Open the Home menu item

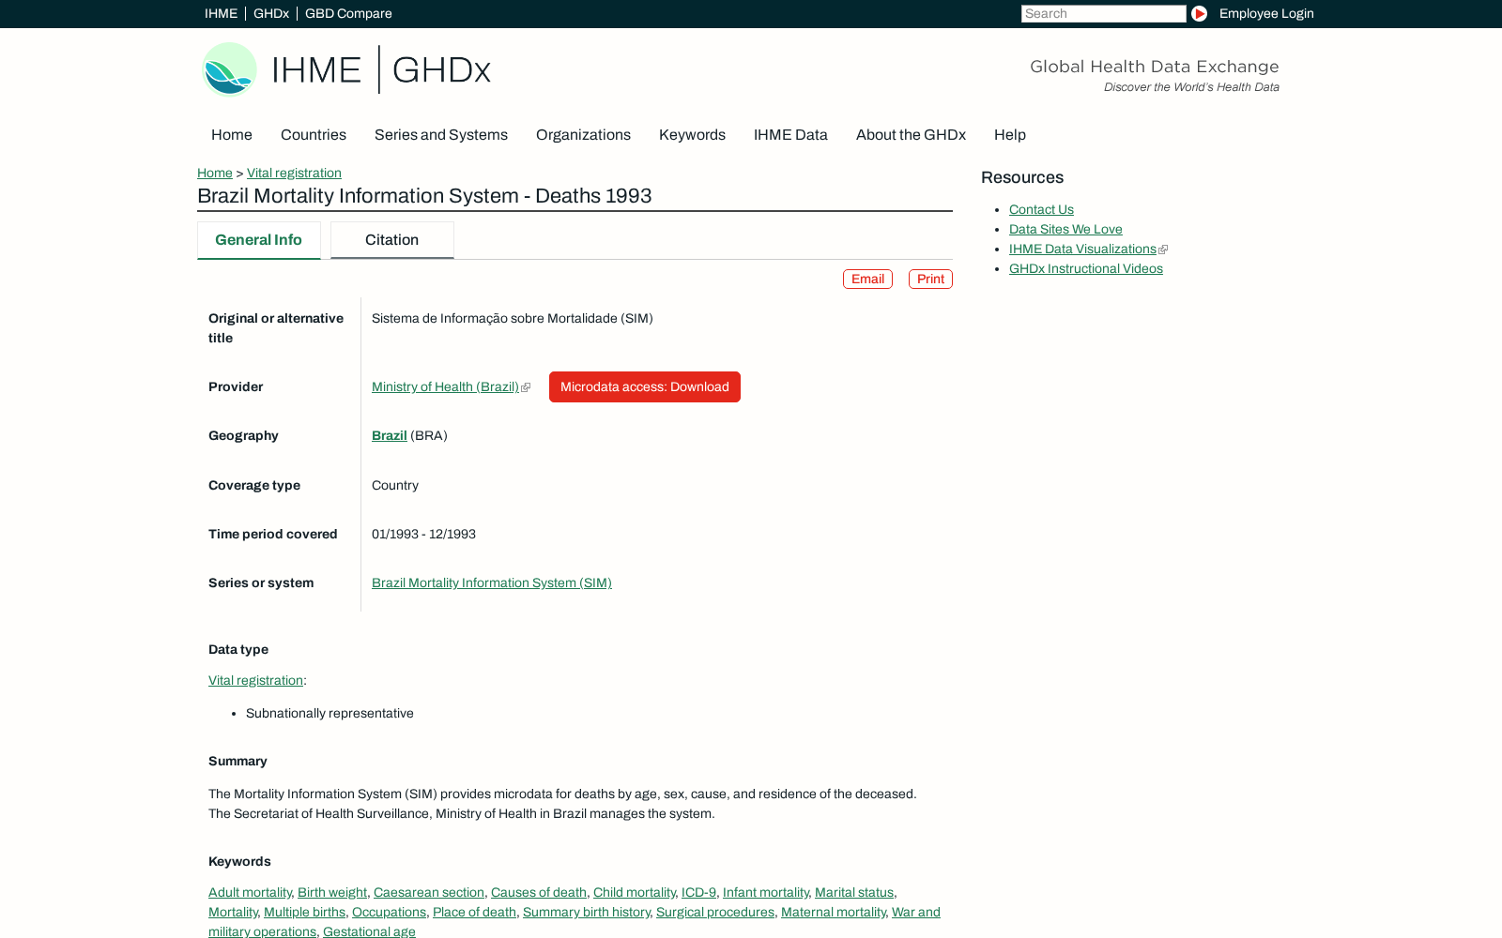232,135
